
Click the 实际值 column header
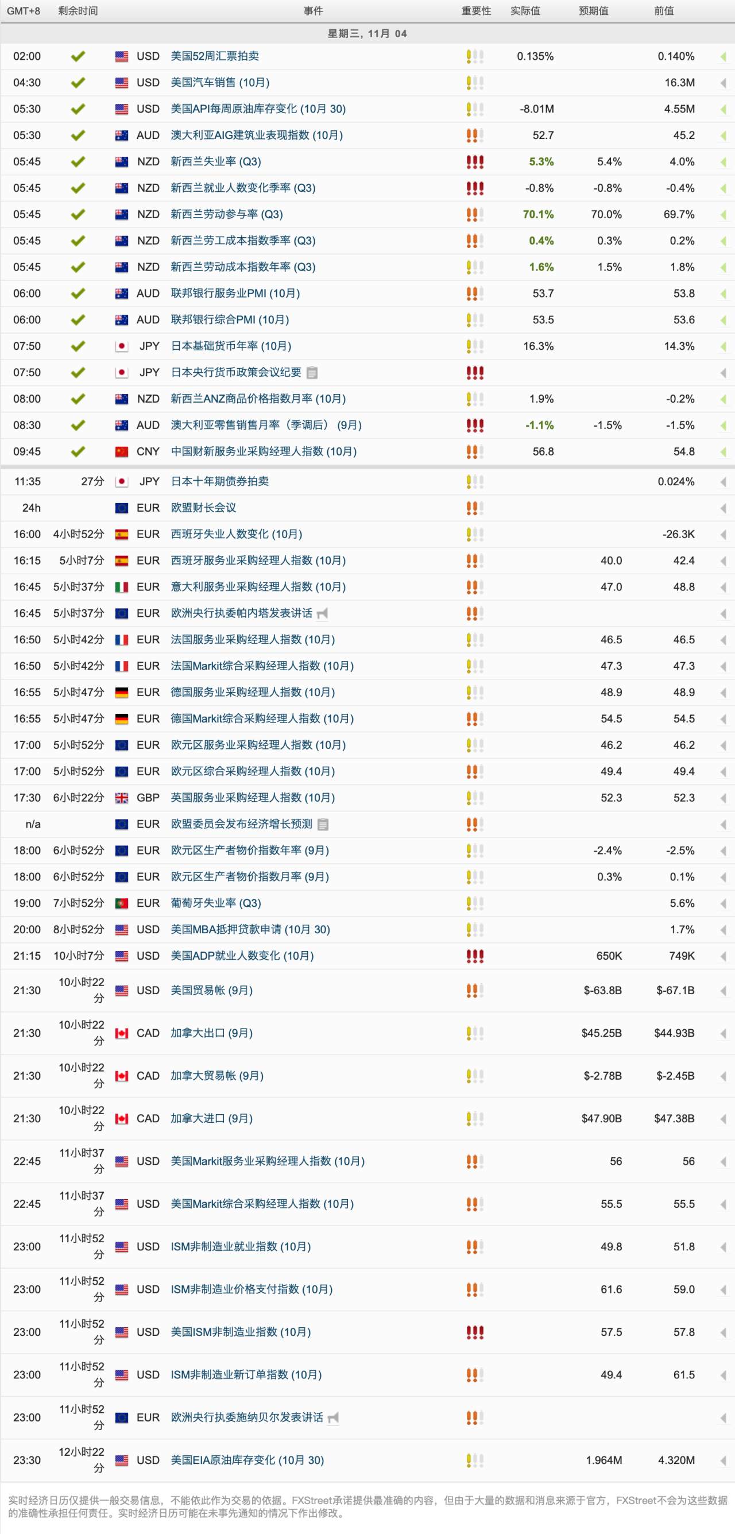click(525, 11)
